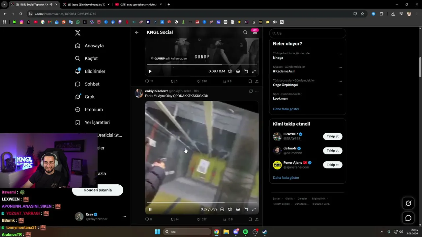The image size is (422, 237).
Task: Follow da1moN with Takip et
Action: coord(333,150)
